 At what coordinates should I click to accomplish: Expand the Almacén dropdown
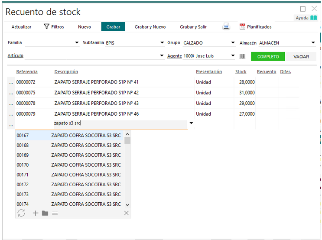pos(313,43)
